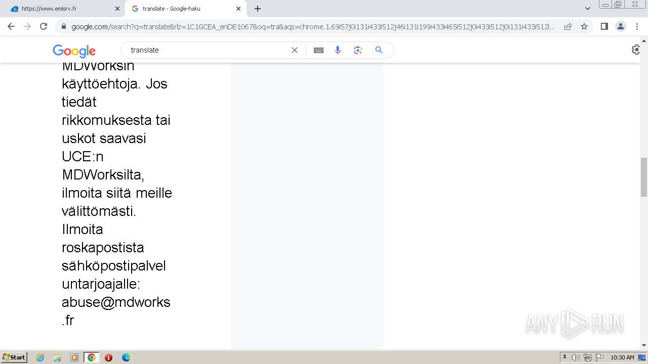
Task: Click the text 'uskot saavasi'
Action: click(104, 139)
